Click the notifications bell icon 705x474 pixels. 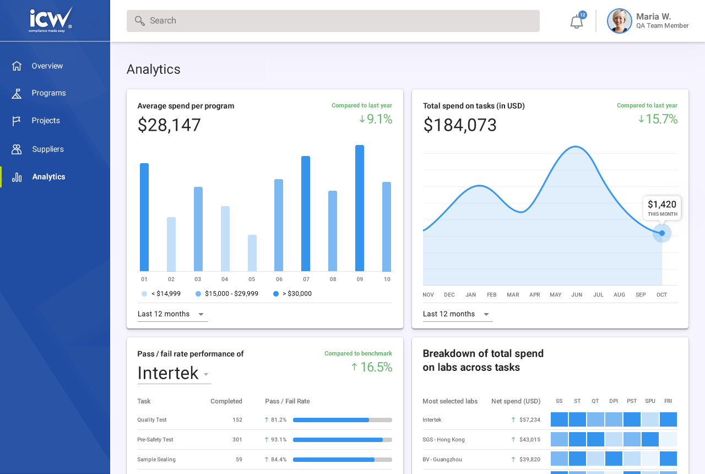click(x=576, y=22)
